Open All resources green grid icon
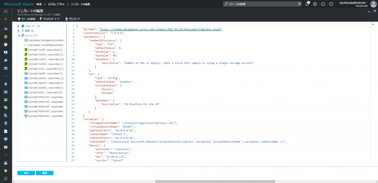The image size is (378, 183). [x=6, y=37]
